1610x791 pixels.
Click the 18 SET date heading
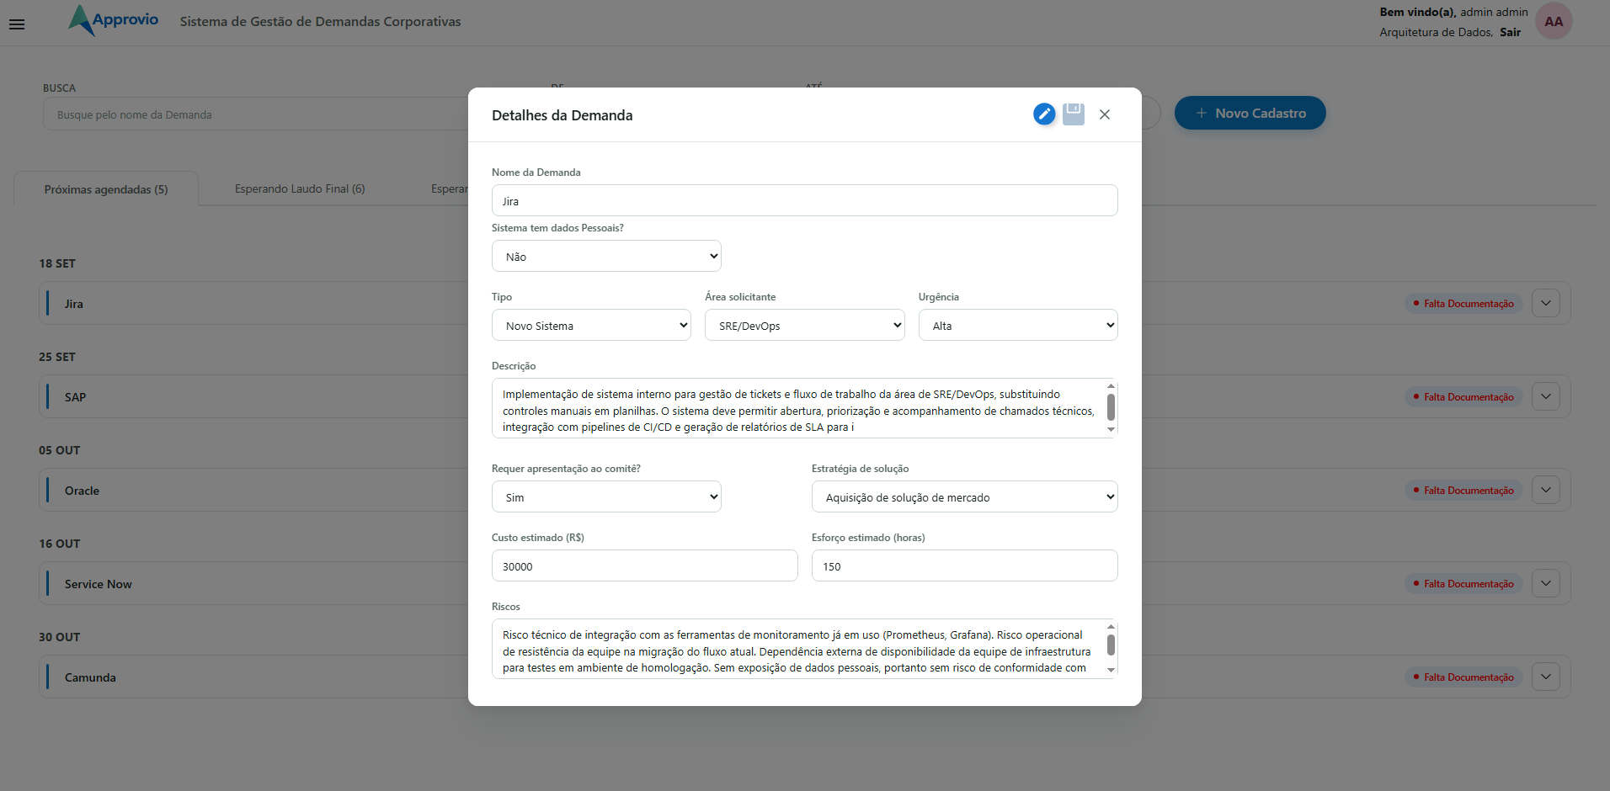tap(57, 263)
